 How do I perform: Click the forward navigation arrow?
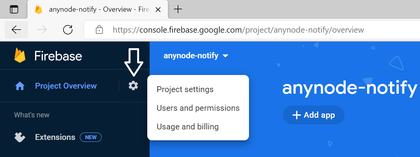42,30
